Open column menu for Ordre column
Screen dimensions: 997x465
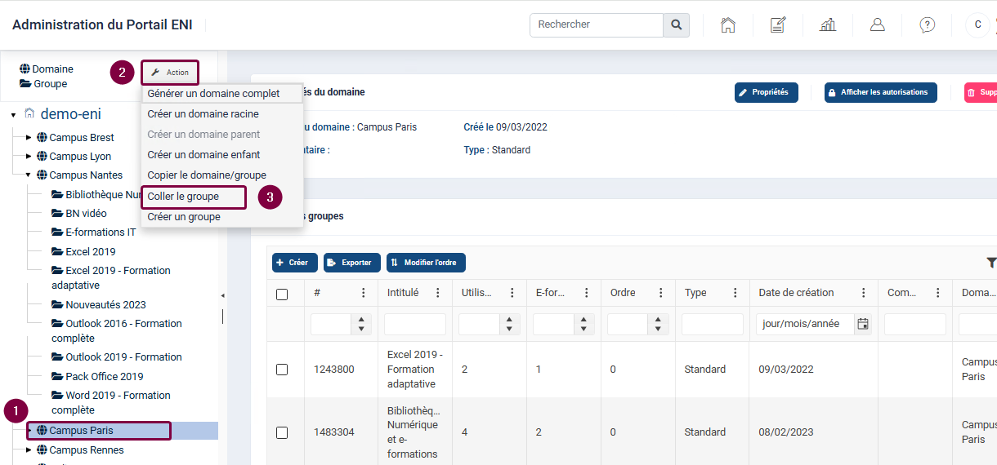point(661,293)
